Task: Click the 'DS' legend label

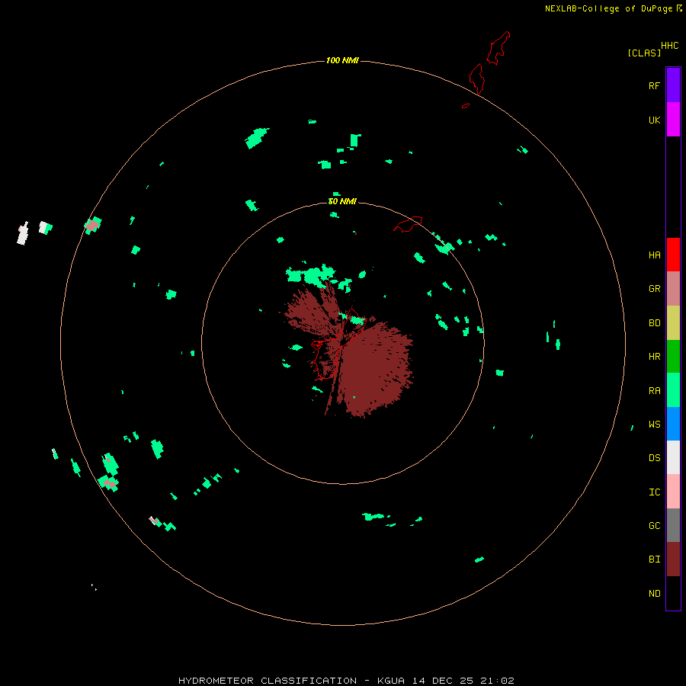Action: point(654,458)
